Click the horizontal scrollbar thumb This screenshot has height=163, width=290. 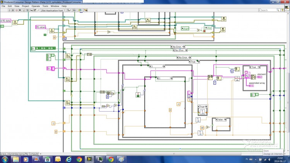point(174,154)
